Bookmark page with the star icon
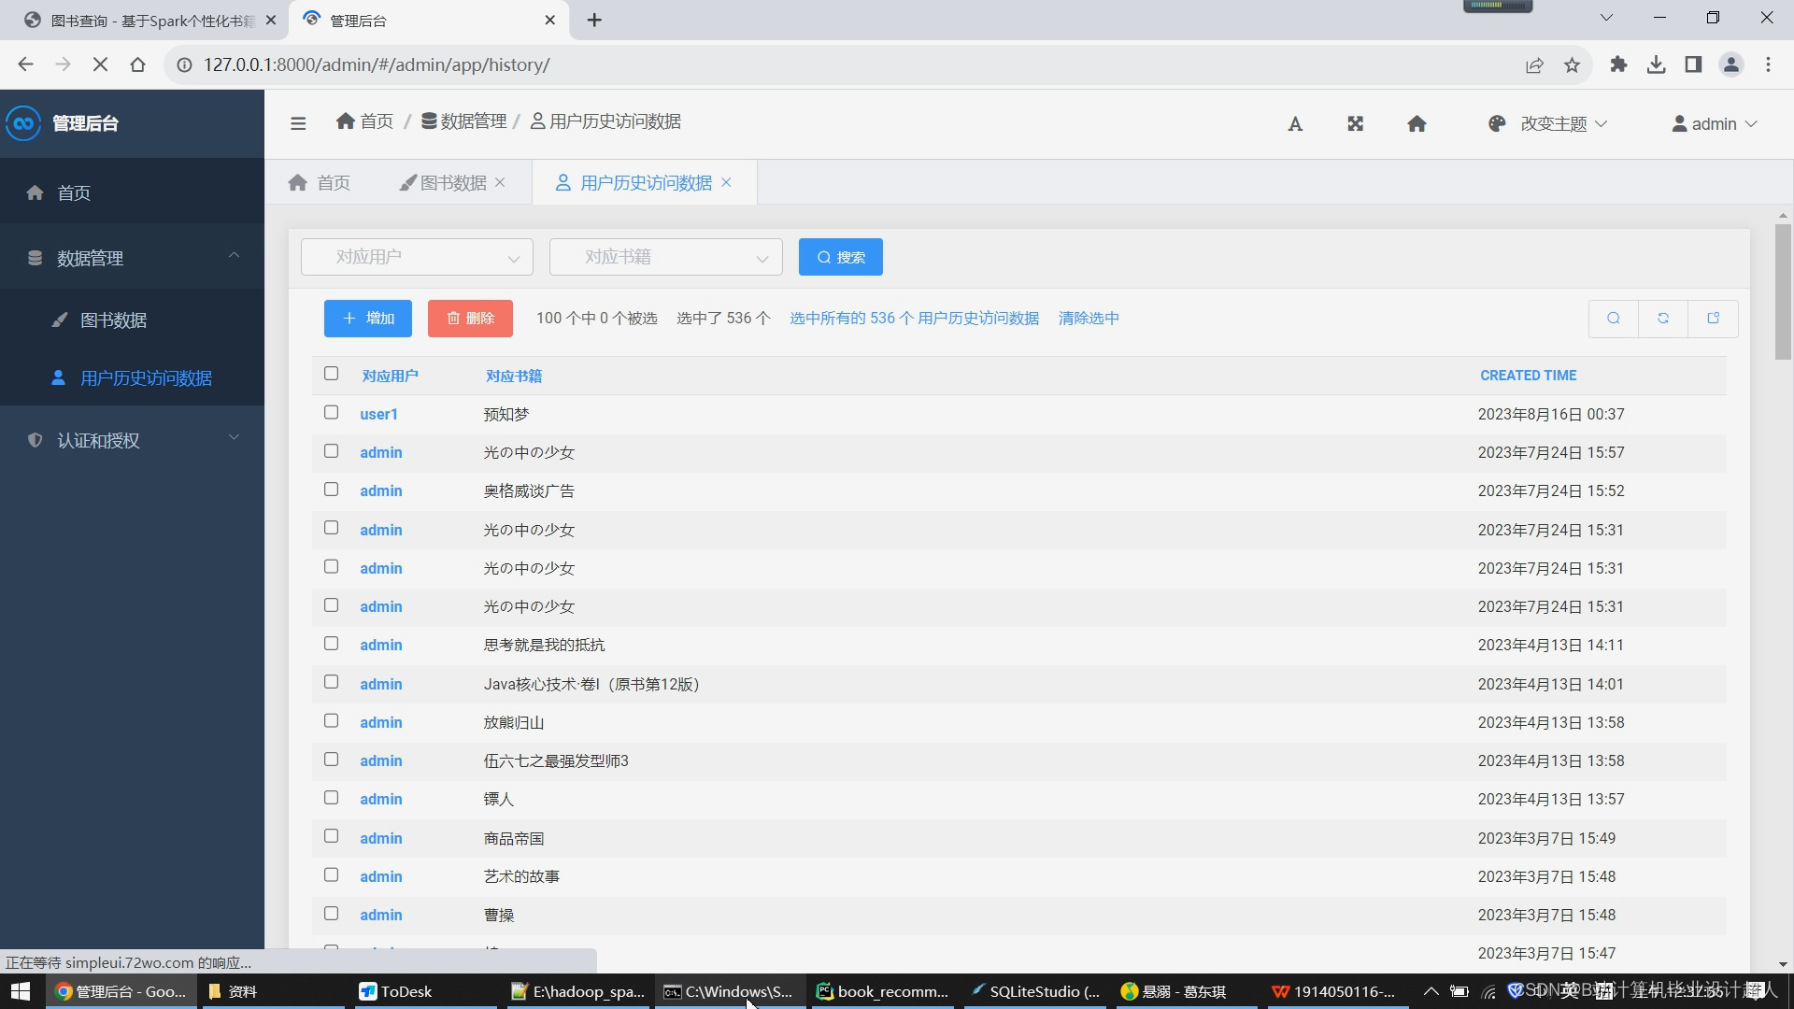The image size is (1794, 1009). coord(1572,65)
